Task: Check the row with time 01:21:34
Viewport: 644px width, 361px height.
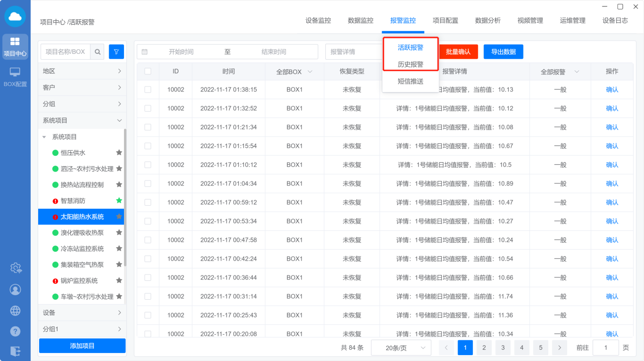Action: (148, 127)
